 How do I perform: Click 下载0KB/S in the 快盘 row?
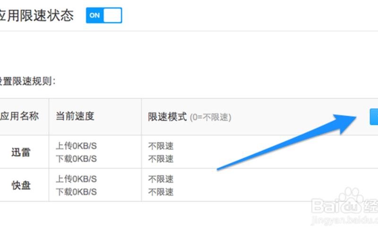76,192
